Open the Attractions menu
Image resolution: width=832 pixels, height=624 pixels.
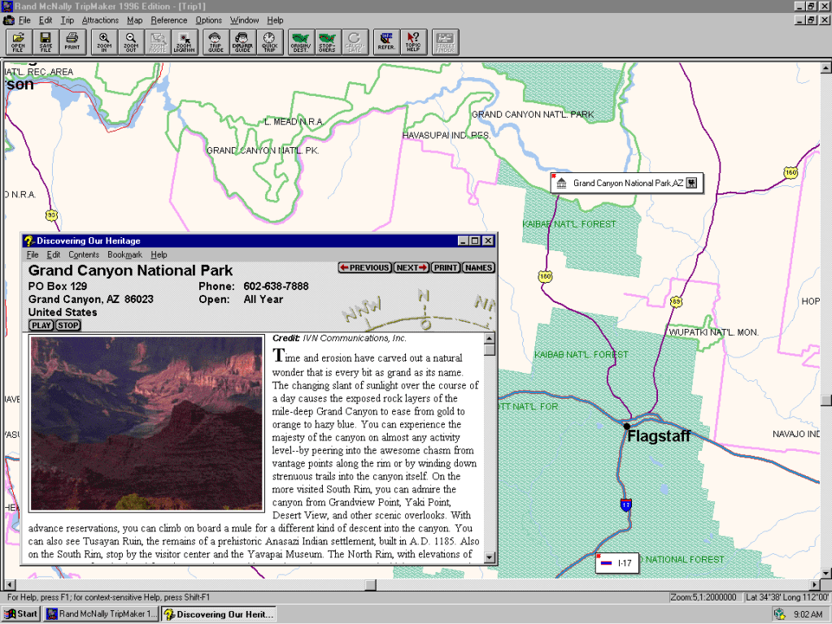100,20
